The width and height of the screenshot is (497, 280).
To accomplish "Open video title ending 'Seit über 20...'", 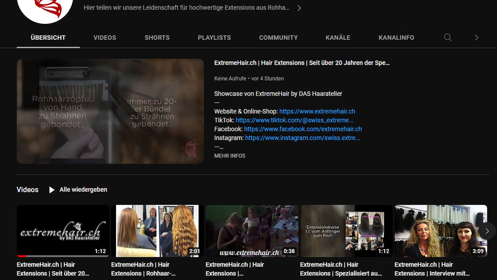I will 53,269.
